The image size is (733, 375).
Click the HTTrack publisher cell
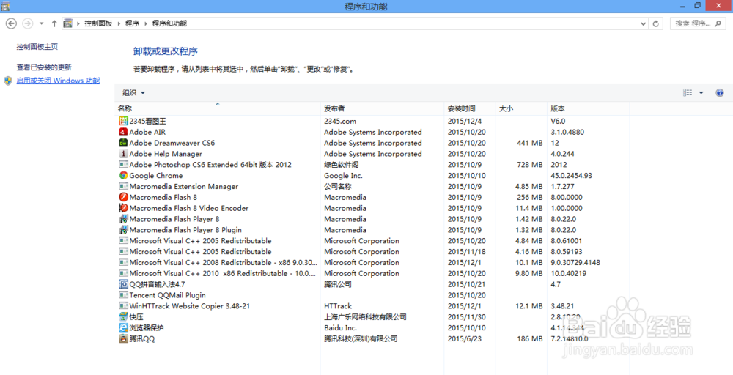pyautogui.click(x=338, y=306)
